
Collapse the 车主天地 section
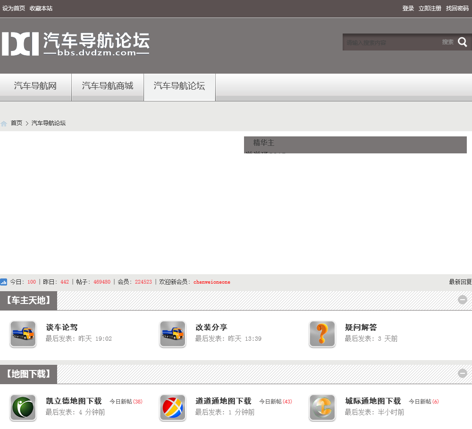click(463, 300)
